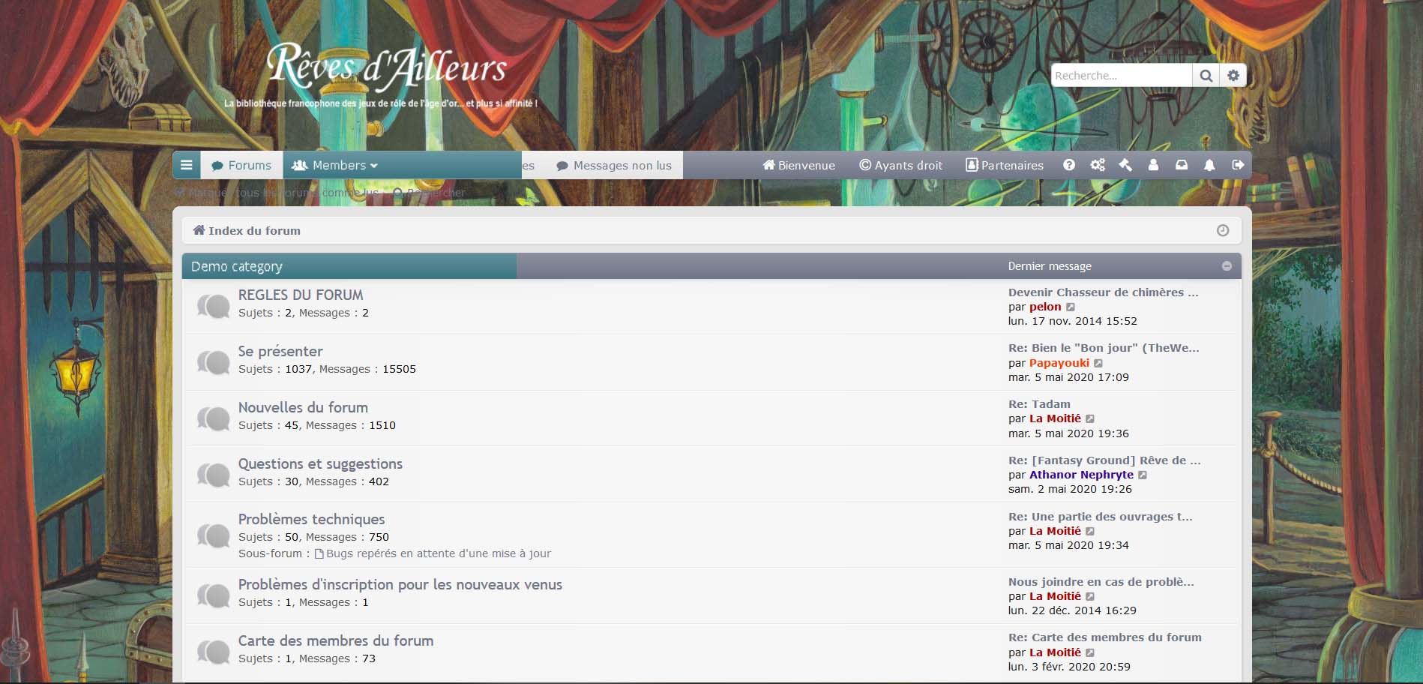Open last post Re: Une partie des ouvrages
This screenshot has width=1423, height=684.
tap(1100, 517)
